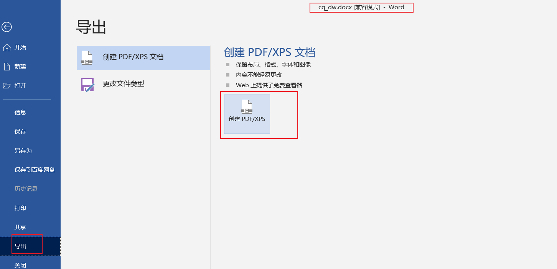Click the 创建 PDF/XPS 文档 blue heading

coord(270,52)
